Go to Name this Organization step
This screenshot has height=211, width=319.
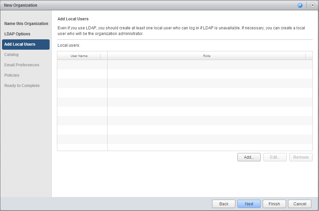pos(26,24)
